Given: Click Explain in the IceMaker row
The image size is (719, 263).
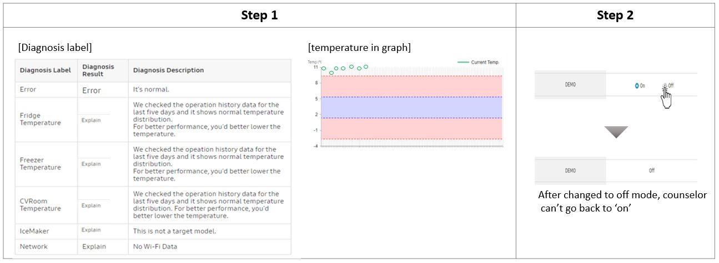Looking at the screenshot, I should [x=91, y=230].
